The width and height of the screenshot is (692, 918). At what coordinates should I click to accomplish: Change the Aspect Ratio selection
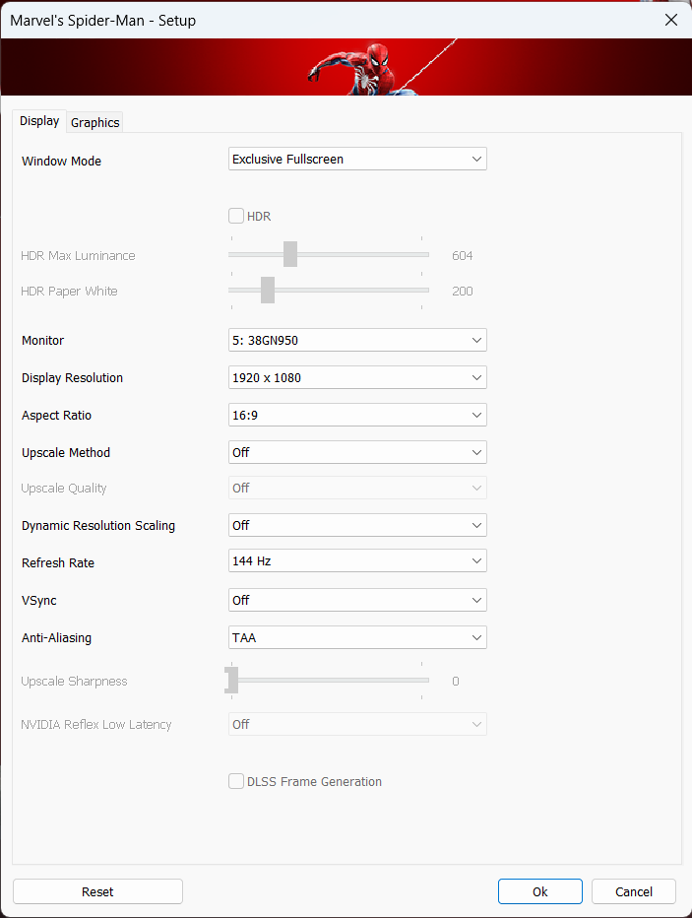coord(357,415)
